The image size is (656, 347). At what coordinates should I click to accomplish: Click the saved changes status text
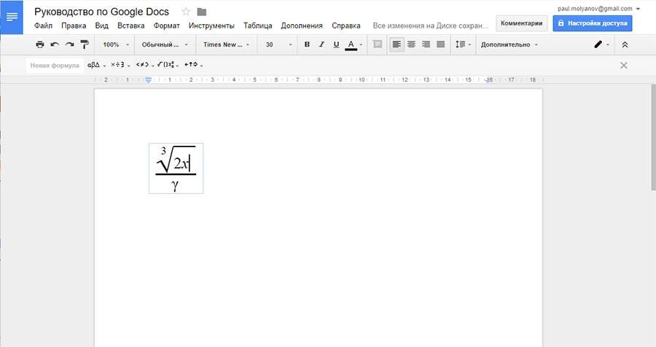click(x=431, y=26)
